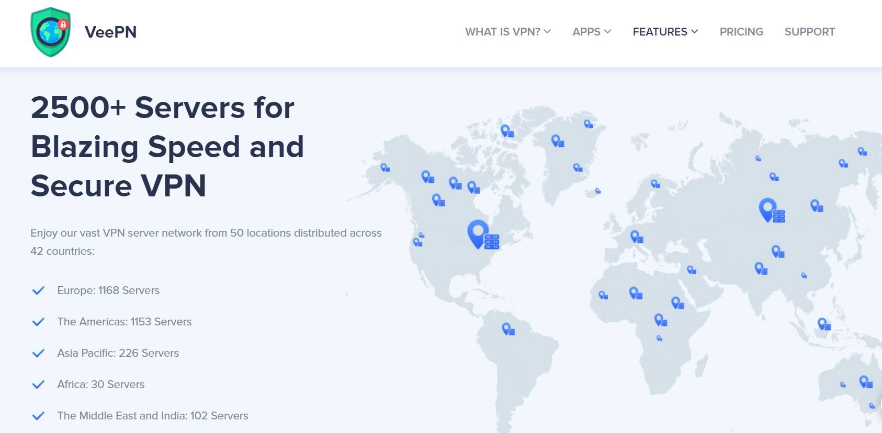Click the checkmark beside Europe: 1168 Servers
This screenshot has height=433, width=882.
click(x=38, y=291)
